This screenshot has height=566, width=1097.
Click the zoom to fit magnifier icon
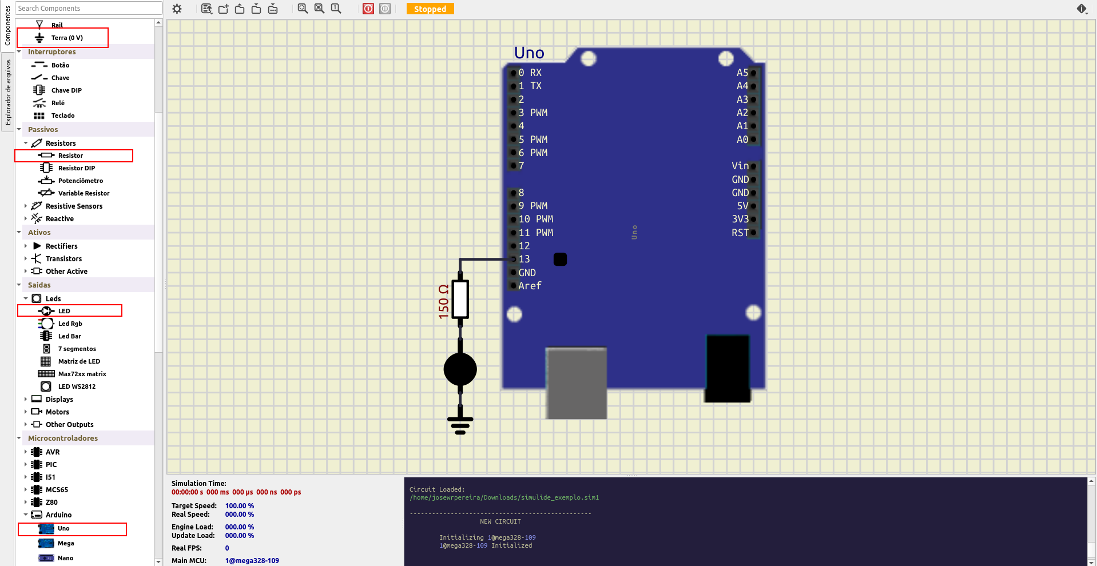pos(303,9)
